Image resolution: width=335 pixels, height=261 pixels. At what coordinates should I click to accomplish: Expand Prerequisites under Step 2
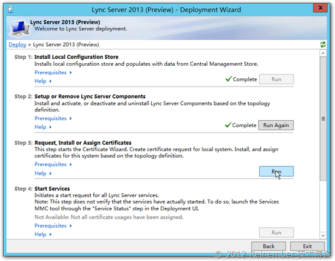pos(53,119)
